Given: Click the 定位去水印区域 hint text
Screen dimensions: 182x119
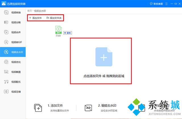Looking at the screenshot, I should pos(109,110).
